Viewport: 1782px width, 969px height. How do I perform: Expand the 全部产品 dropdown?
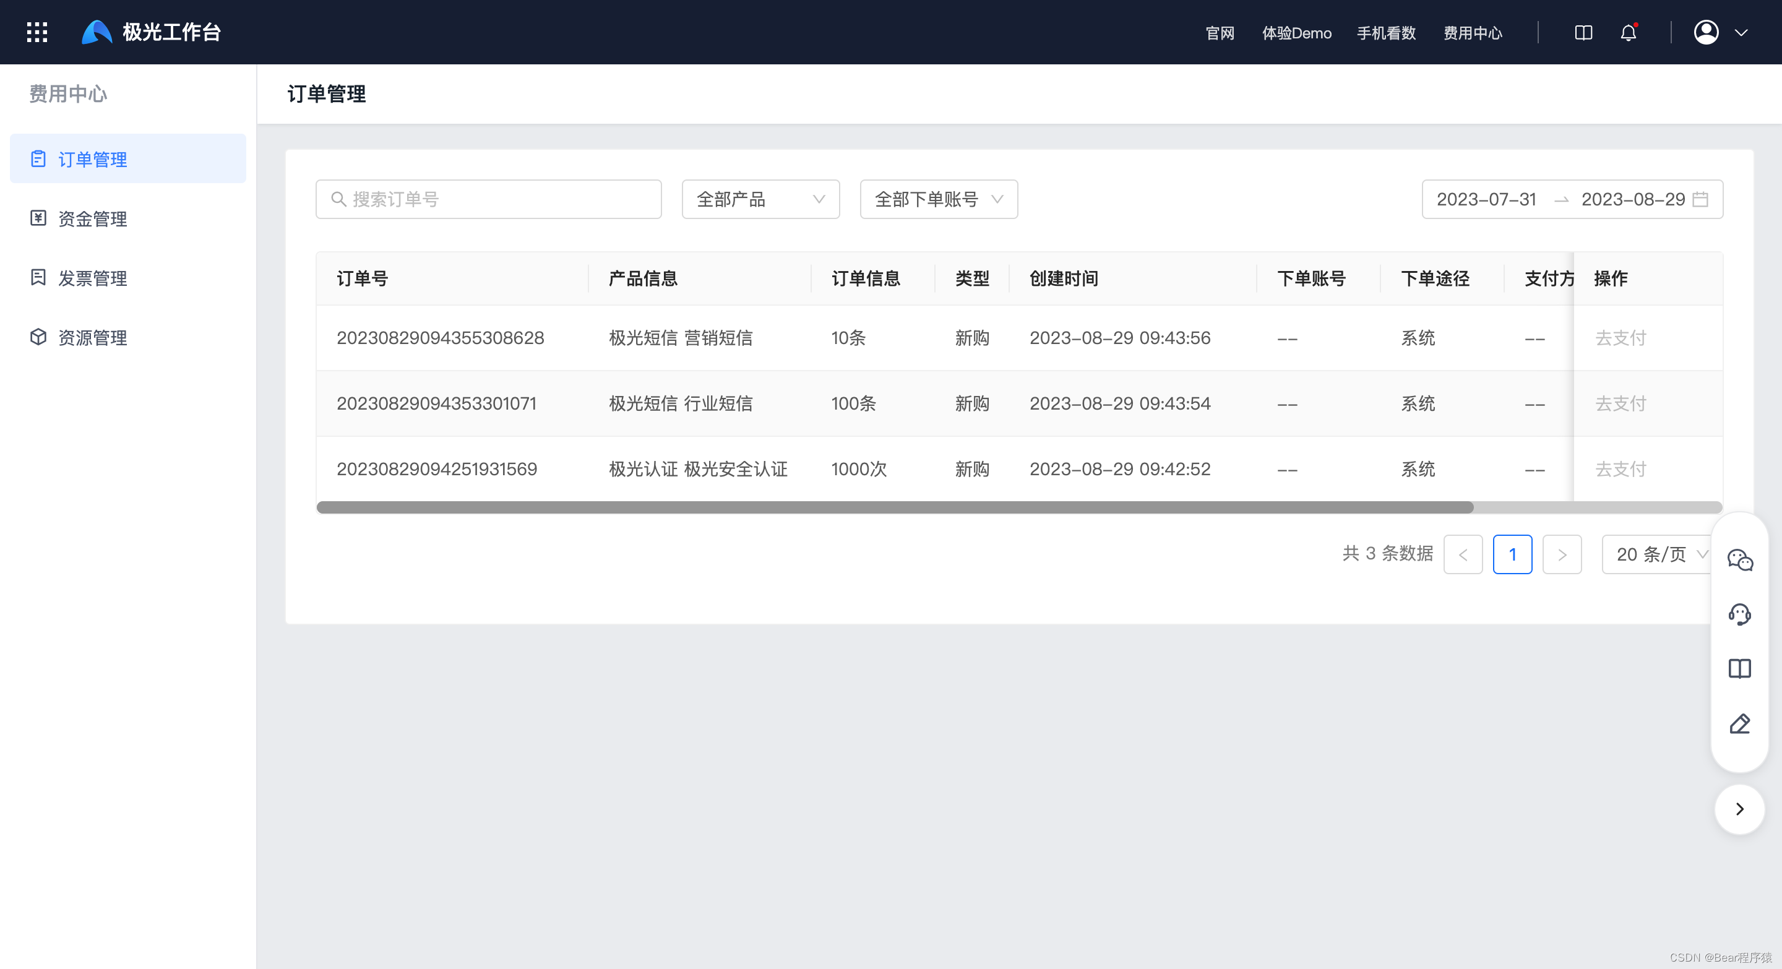pos(760,199)
